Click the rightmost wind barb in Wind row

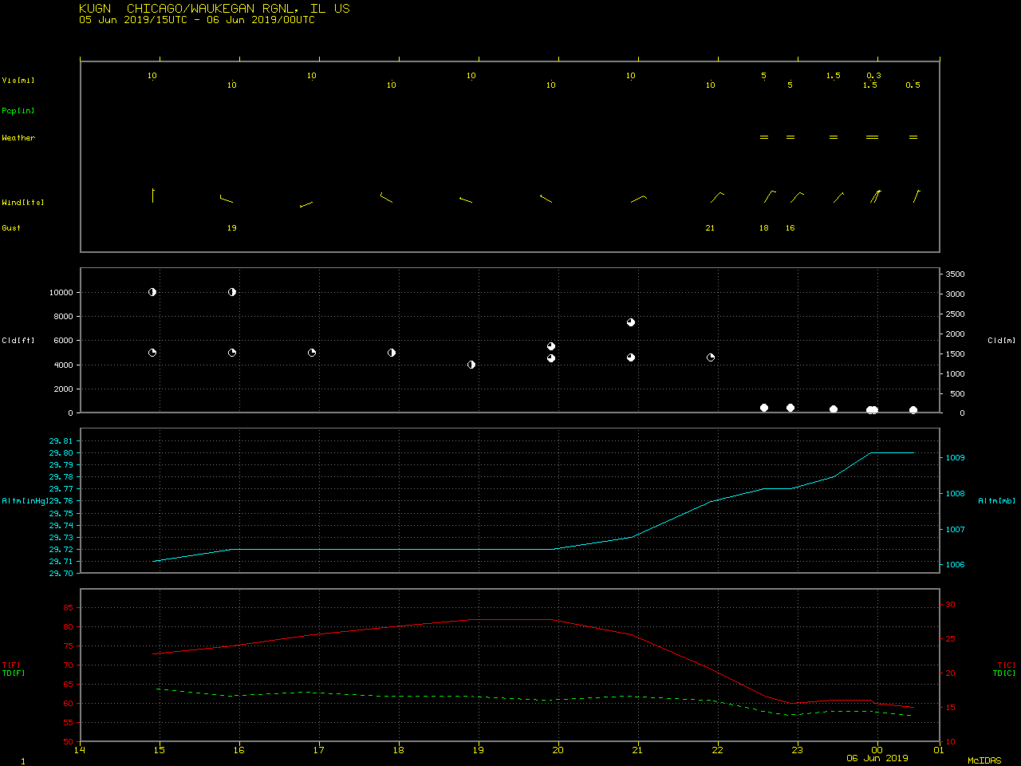click(x=917, y=196)
